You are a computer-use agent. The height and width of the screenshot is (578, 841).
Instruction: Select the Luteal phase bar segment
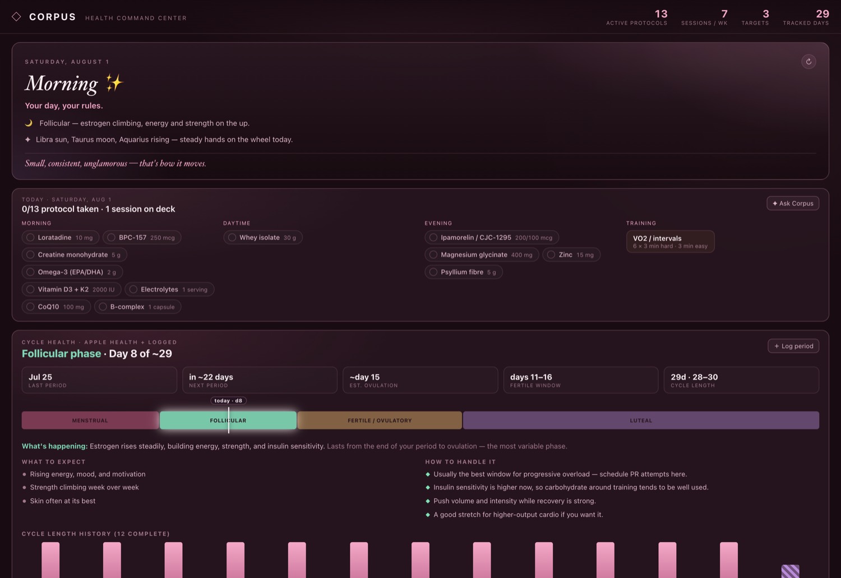point(641,420)
